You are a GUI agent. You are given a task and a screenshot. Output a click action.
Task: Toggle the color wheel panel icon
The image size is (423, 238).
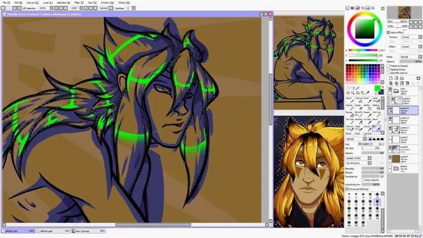(348, 8)
